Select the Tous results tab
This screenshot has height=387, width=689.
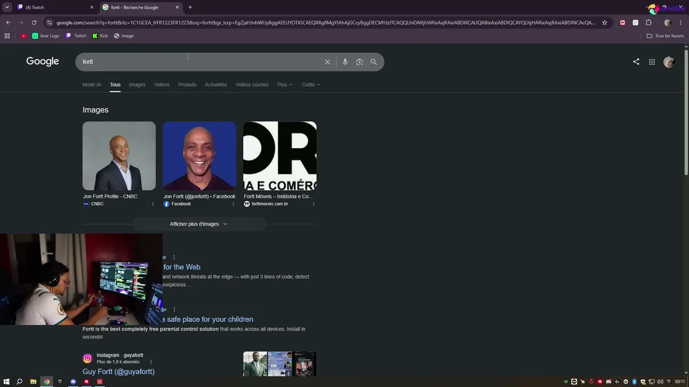(x=115, y=85)
